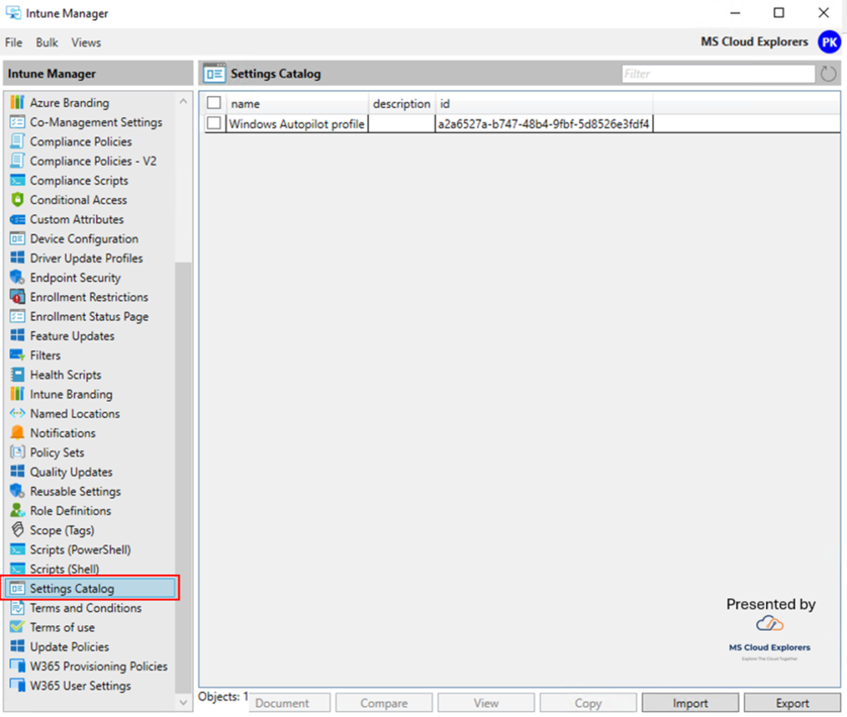The height and width of the screenshot is (717, 847).
Task: Click the MS Cloud Explorers tenant name
Action: tap(754, 41)
